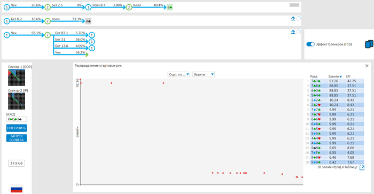Open the table export icon below the hand list
Image resolution: width=374 pixels, height=194 pixels.
pyautogui.click(x=362, y=168)
